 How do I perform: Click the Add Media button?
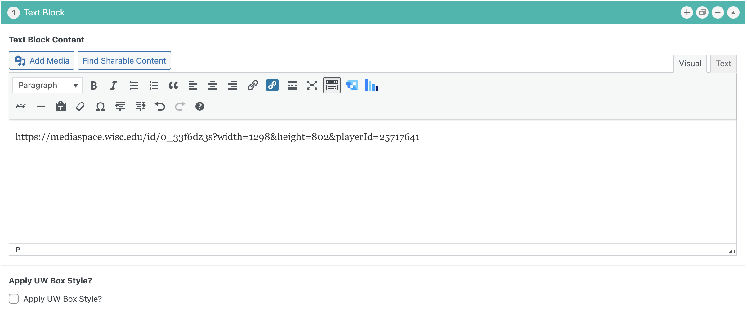(42, 61)
